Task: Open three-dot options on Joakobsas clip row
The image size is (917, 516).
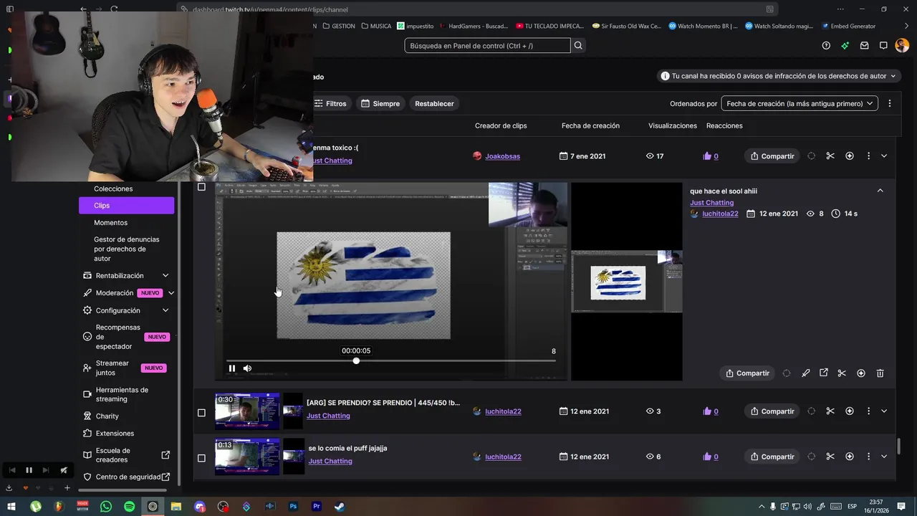Action: (868, 156)
